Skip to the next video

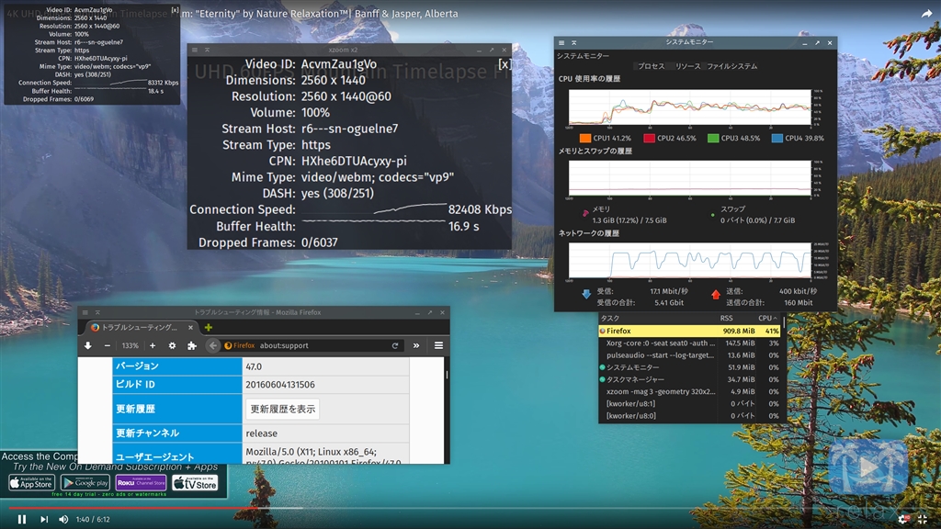coord(44,520)
